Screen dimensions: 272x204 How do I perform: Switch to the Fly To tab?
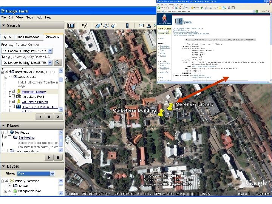(x=7, y=37)
